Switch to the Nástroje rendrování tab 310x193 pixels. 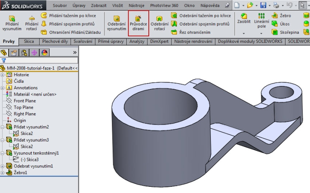click(193, 42)
